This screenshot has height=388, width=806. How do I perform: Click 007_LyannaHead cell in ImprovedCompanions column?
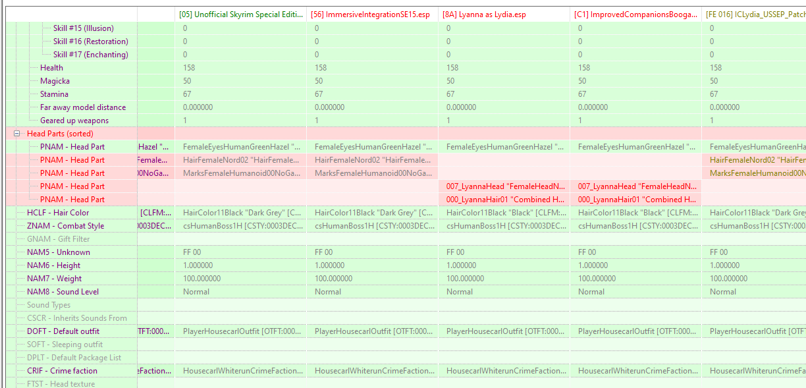636,186
